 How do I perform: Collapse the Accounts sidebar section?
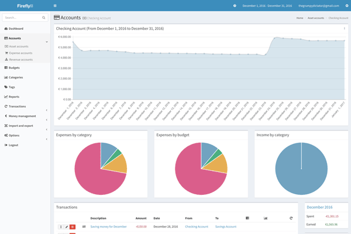coord(46,42)
